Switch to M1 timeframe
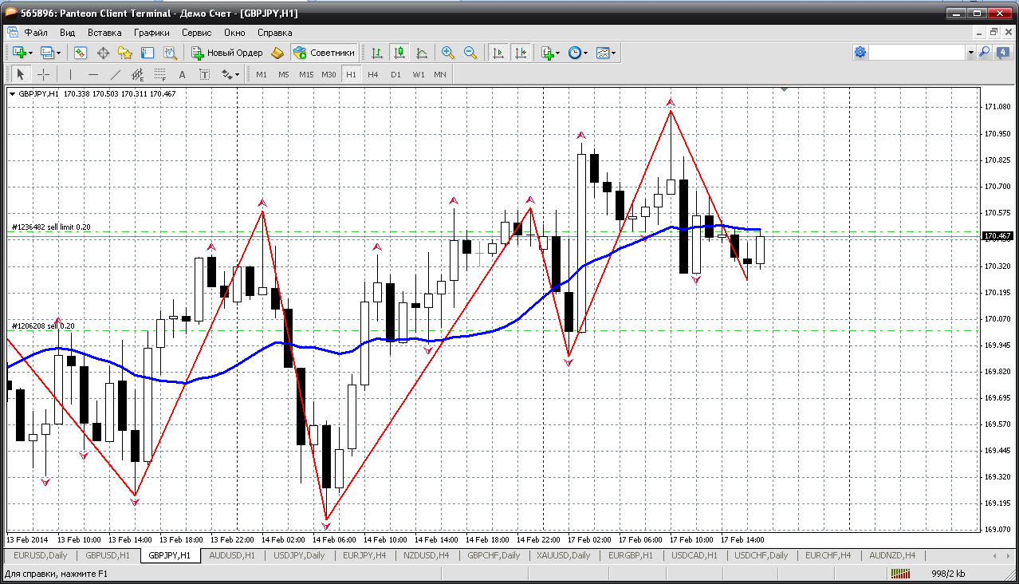The image size is (1019, 584). [x=261, y=74]
